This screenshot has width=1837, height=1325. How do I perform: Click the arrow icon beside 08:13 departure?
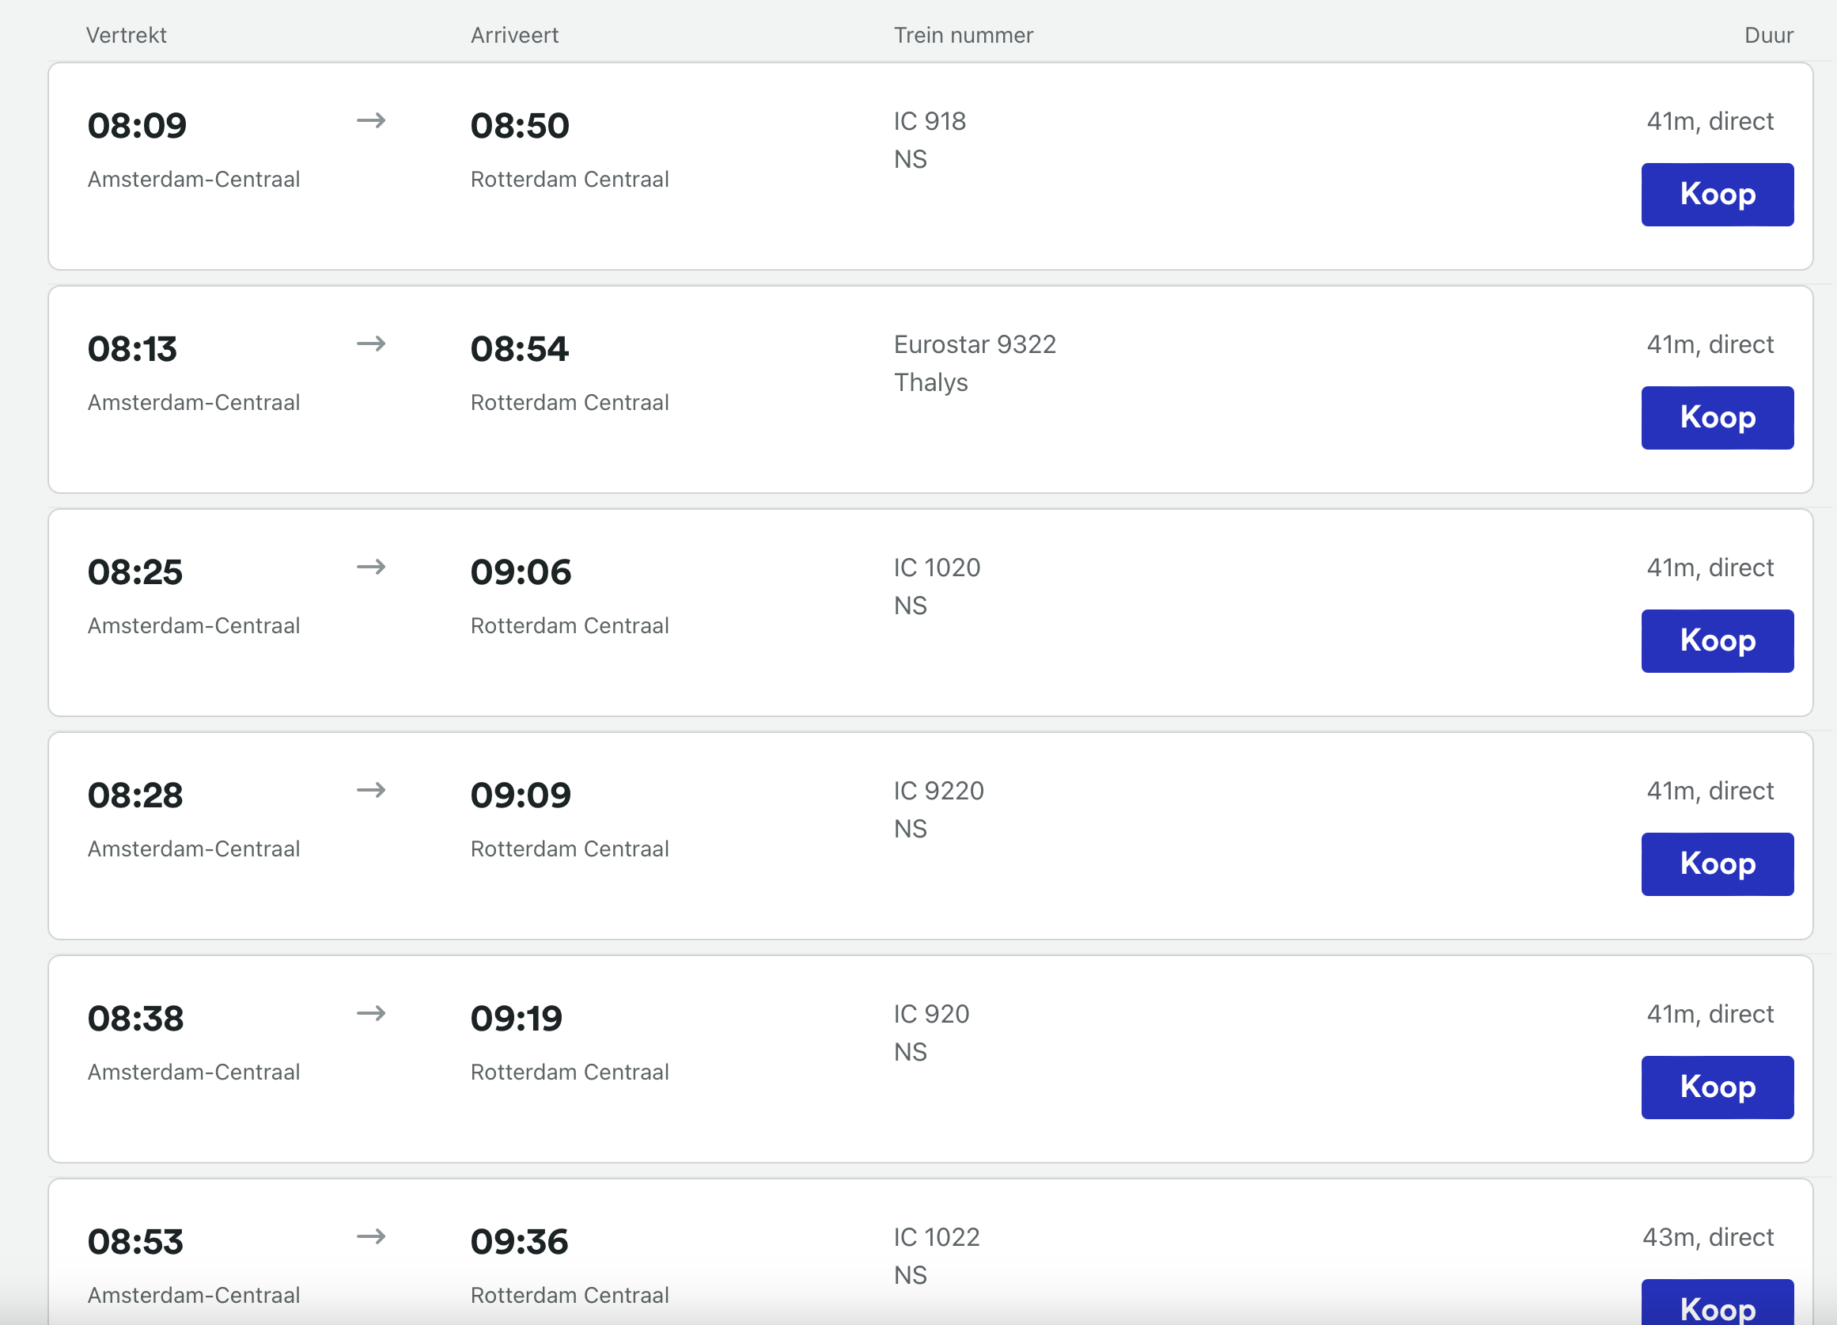pyautogui.click(x=371, y=344)
